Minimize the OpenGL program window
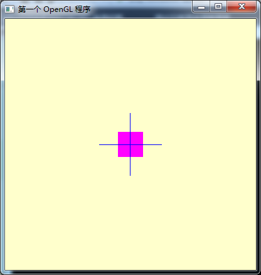 [x=201, y=7]
